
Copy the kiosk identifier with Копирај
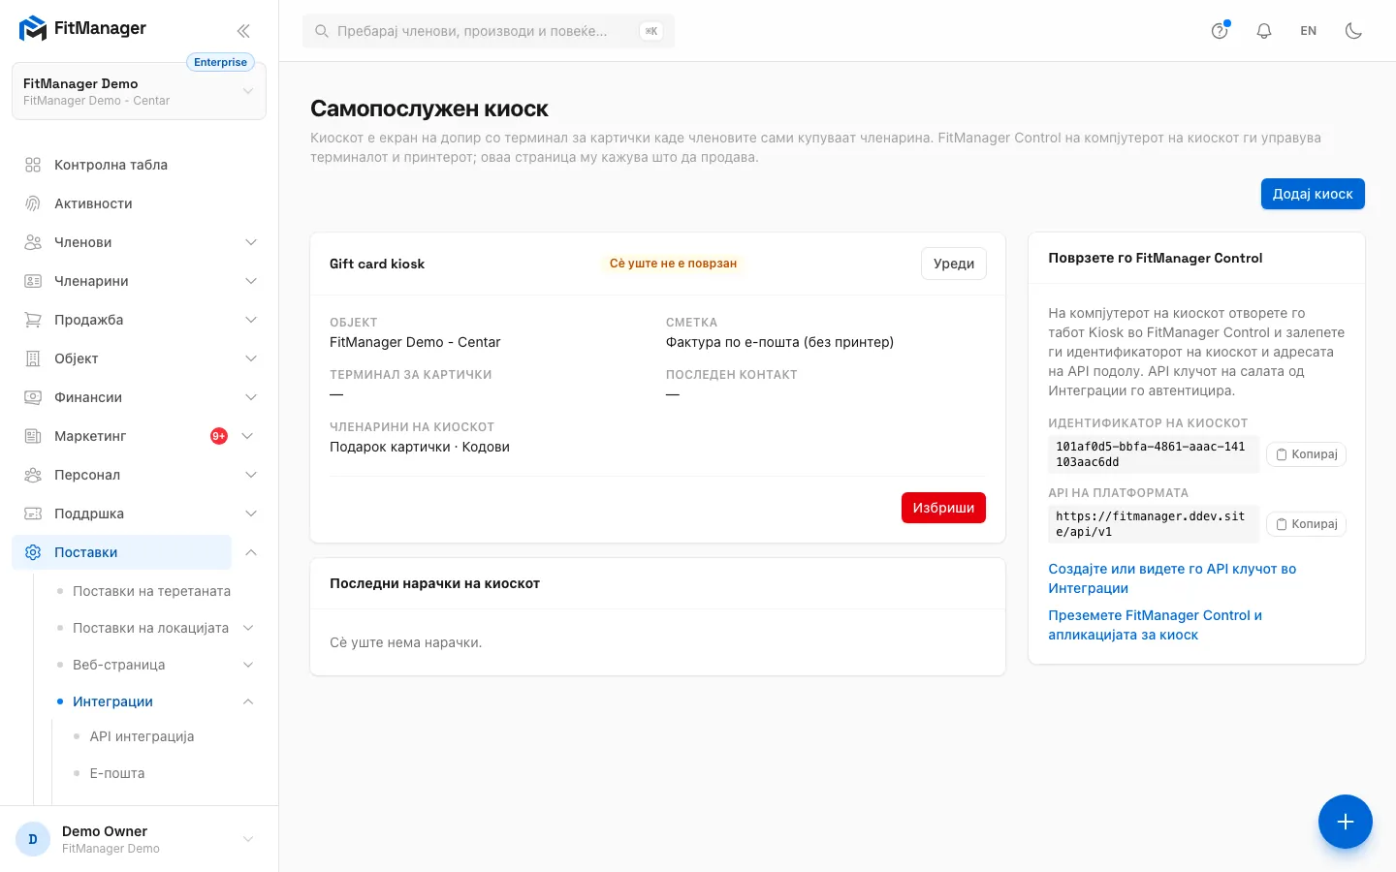(1306, 454)
